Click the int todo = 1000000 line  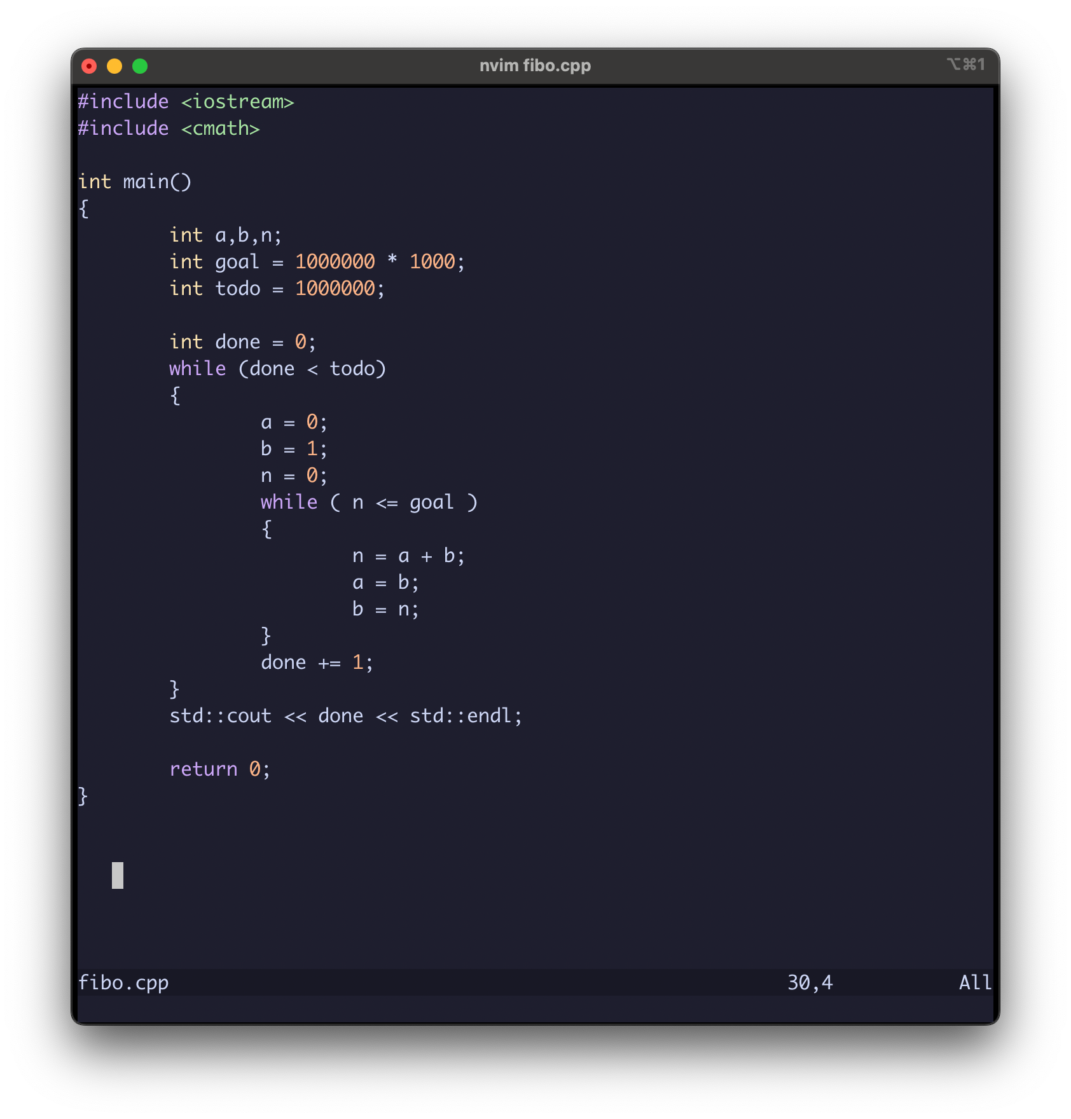point(277,288)
